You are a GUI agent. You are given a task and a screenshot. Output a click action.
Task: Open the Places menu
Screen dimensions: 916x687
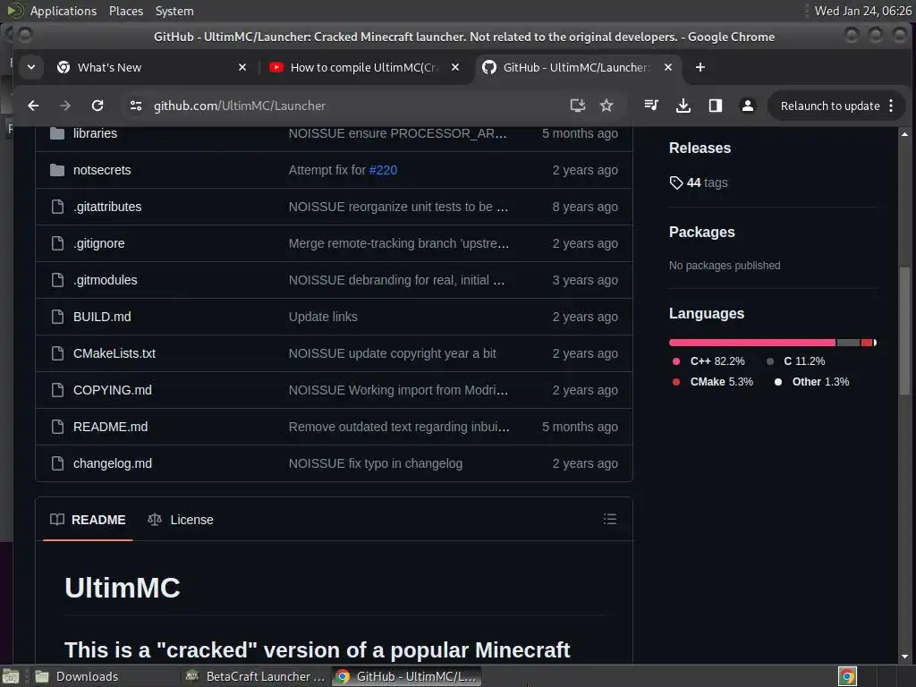click(x=125, y=11)
